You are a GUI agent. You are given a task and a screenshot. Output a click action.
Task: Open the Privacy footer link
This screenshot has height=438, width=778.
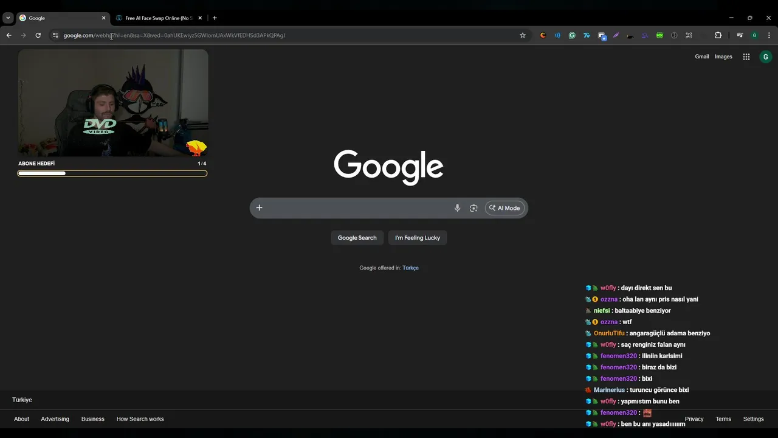(694, 419)
